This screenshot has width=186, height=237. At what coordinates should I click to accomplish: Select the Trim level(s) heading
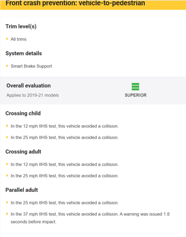click(21, 26)
